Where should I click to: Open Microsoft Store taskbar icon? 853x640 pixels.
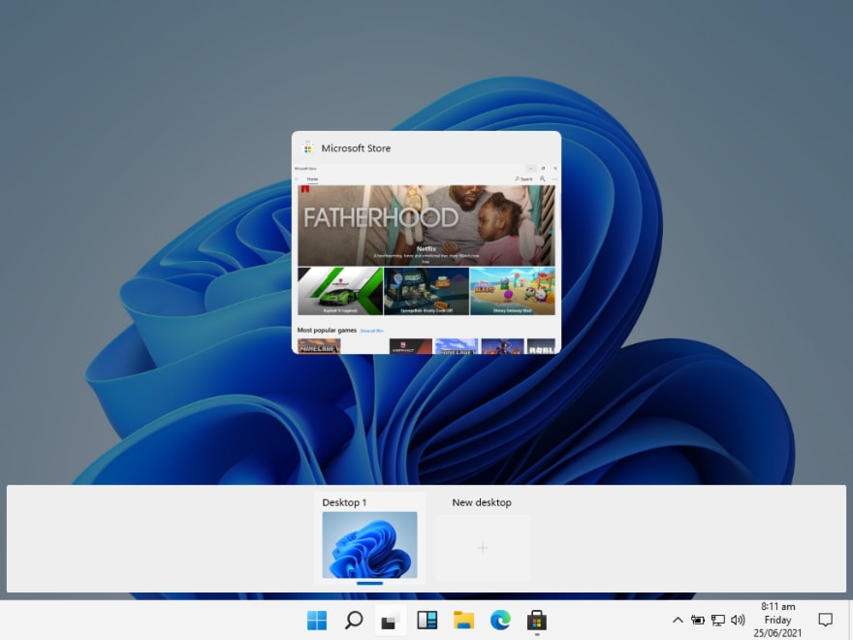(x=536, y=620)
